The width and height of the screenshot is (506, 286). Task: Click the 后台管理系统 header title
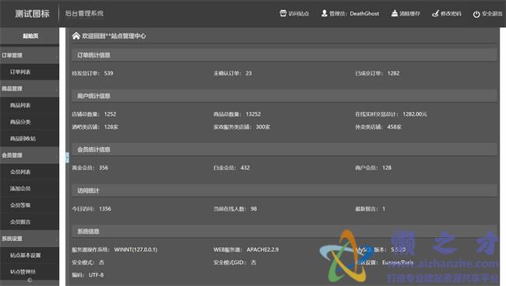[x=84, y=13]
